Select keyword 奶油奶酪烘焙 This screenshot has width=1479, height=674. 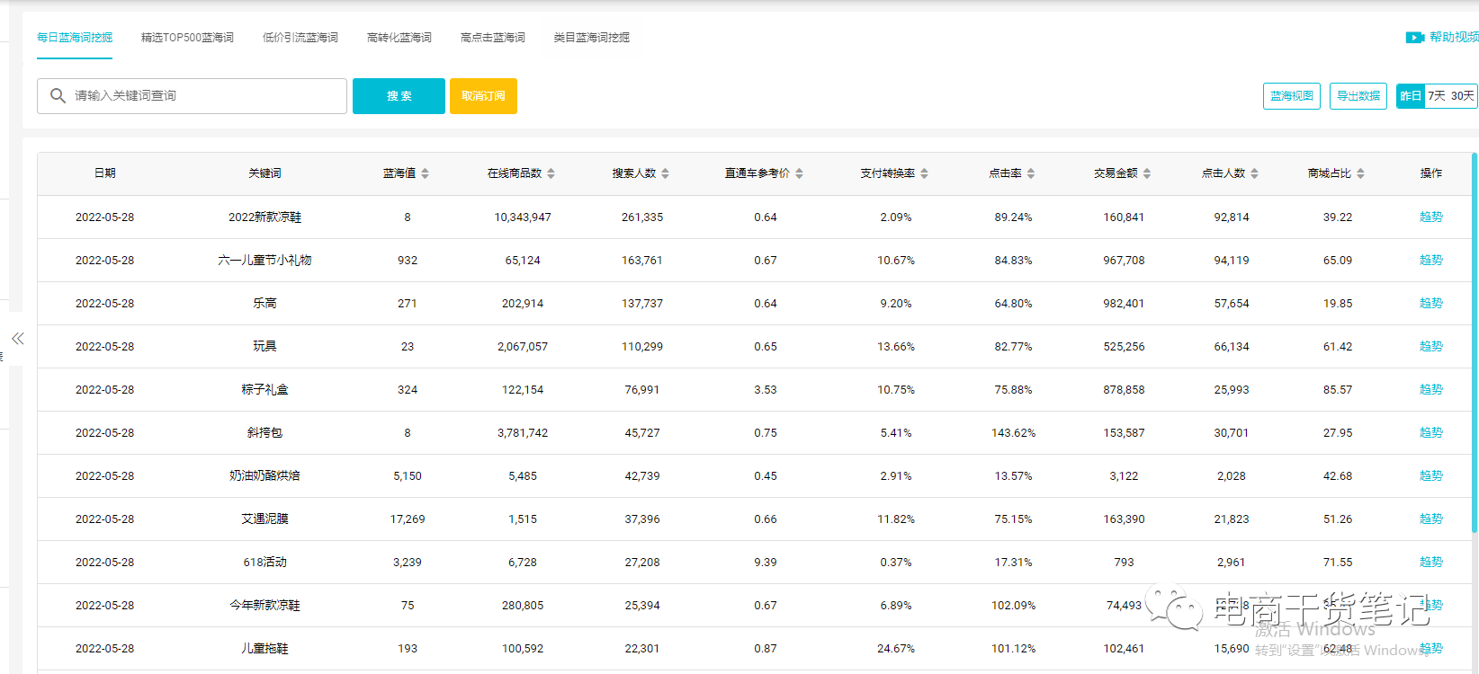pos(264,476)
